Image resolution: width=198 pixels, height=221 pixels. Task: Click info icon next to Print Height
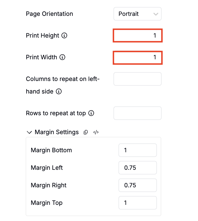coord(64,36)
